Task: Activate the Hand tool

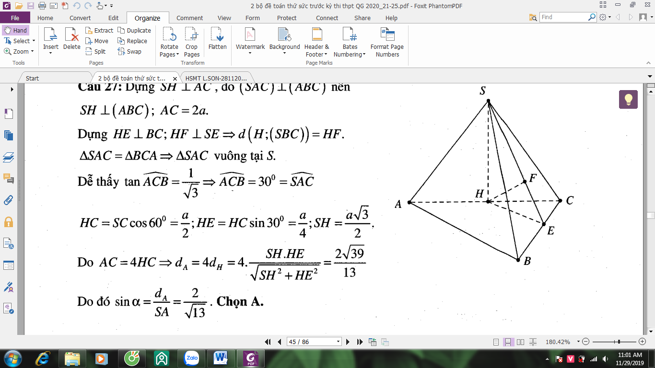Action: [x=15, y=30]
